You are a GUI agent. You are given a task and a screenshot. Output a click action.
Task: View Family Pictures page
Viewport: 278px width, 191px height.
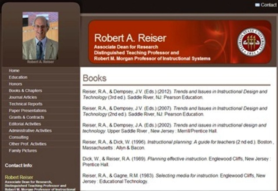(23, 151)
